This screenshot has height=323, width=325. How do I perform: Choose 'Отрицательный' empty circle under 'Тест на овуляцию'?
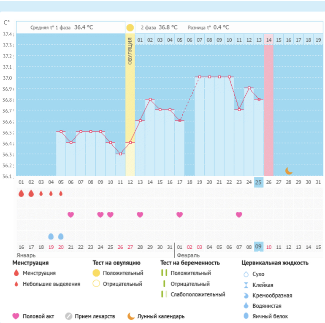[x=97, y=284]
